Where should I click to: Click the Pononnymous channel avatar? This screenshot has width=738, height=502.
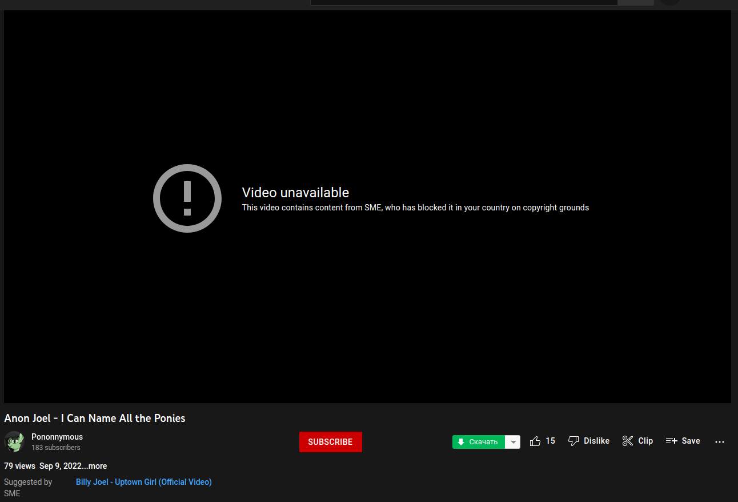[x=14, y=441]
